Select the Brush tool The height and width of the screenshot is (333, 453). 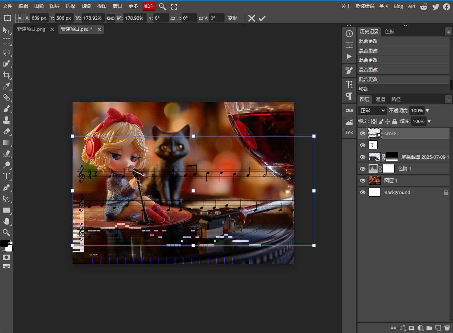(x=6, y=109)
